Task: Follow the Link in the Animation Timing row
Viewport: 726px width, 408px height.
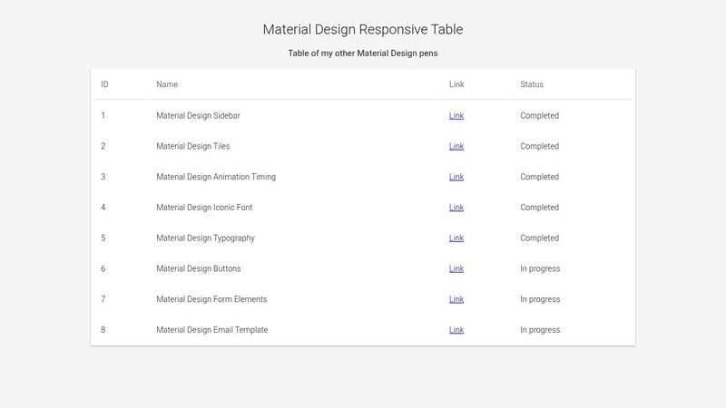Action: click(456, 177)
